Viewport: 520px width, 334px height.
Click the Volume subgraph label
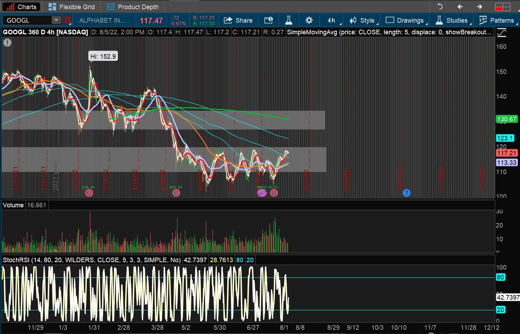pyautogui.click(x=13, y=205)
